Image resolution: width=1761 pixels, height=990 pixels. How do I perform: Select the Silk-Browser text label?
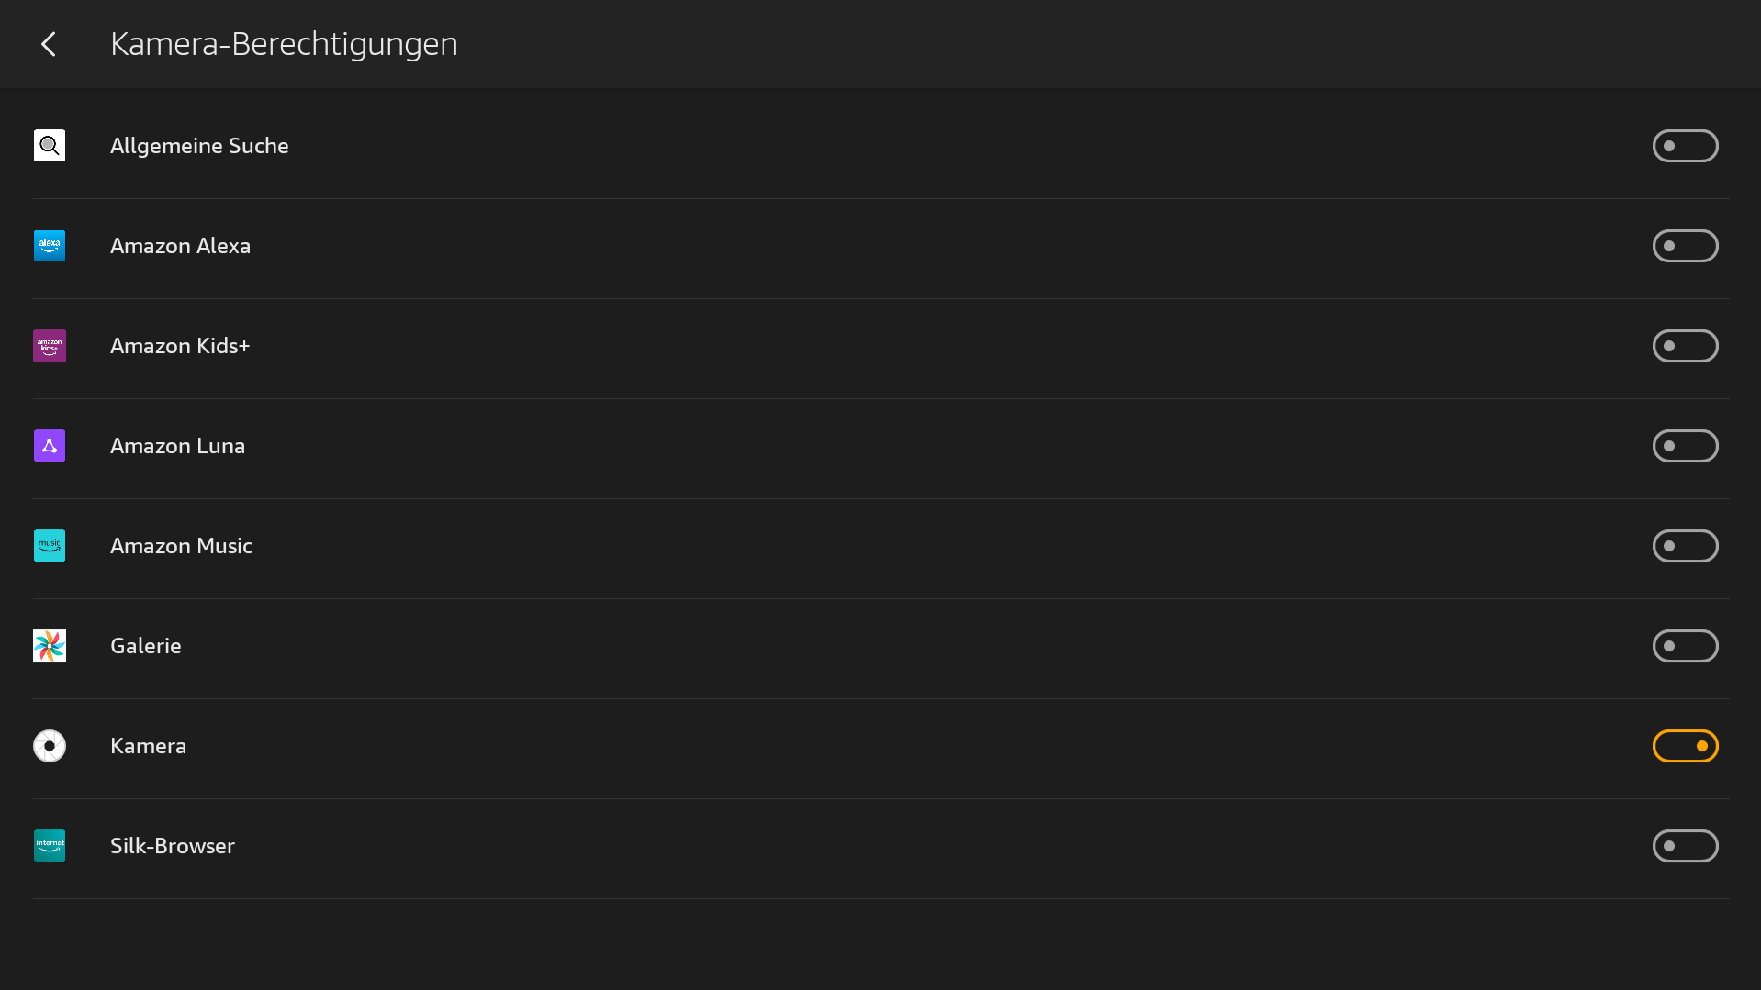tap(173, 846)
